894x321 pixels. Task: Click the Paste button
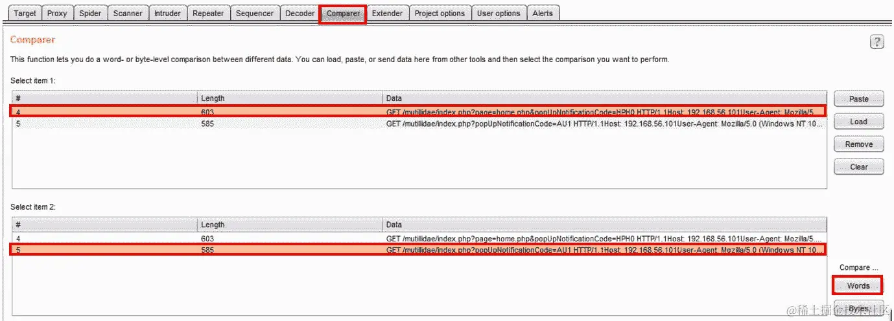859,99
